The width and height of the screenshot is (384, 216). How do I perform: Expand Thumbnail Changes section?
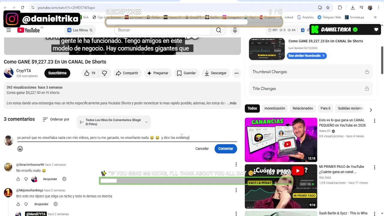[310, 72]
